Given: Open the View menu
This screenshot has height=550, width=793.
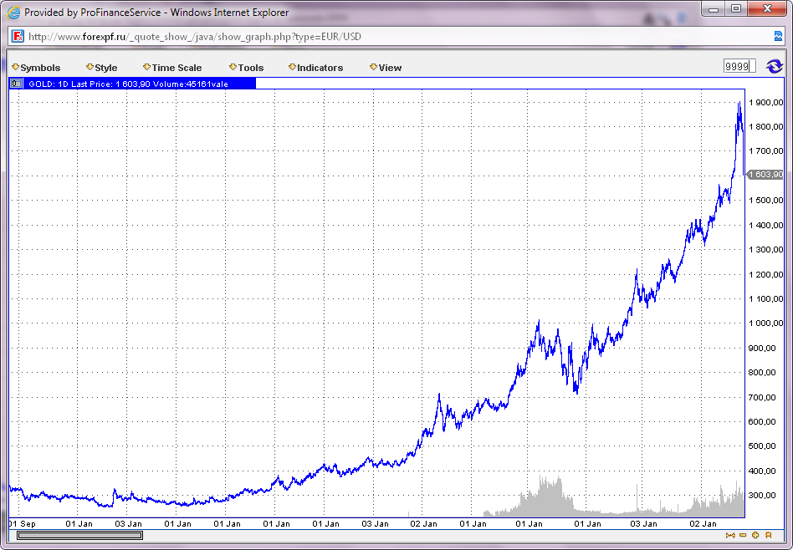Looking at the screenshot, I should [x=386, y=68].
